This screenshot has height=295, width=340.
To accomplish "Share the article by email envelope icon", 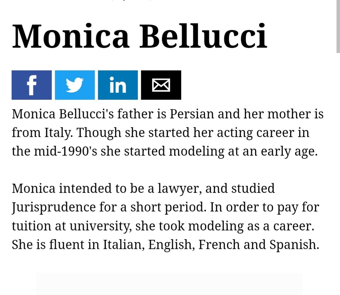I will tap(161, 85).
